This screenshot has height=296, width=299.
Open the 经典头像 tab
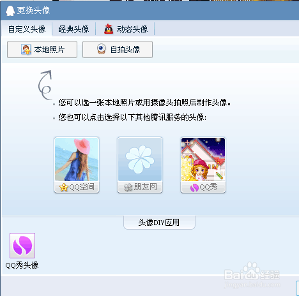click(73, 29)
